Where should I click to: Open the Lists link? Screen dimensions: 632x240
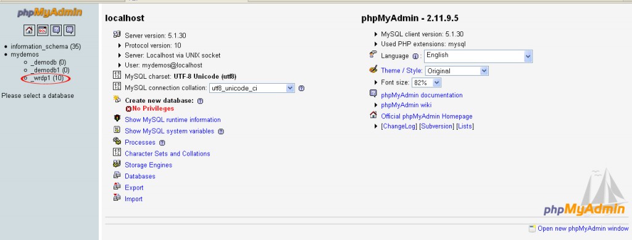click(x=465, y=126)
